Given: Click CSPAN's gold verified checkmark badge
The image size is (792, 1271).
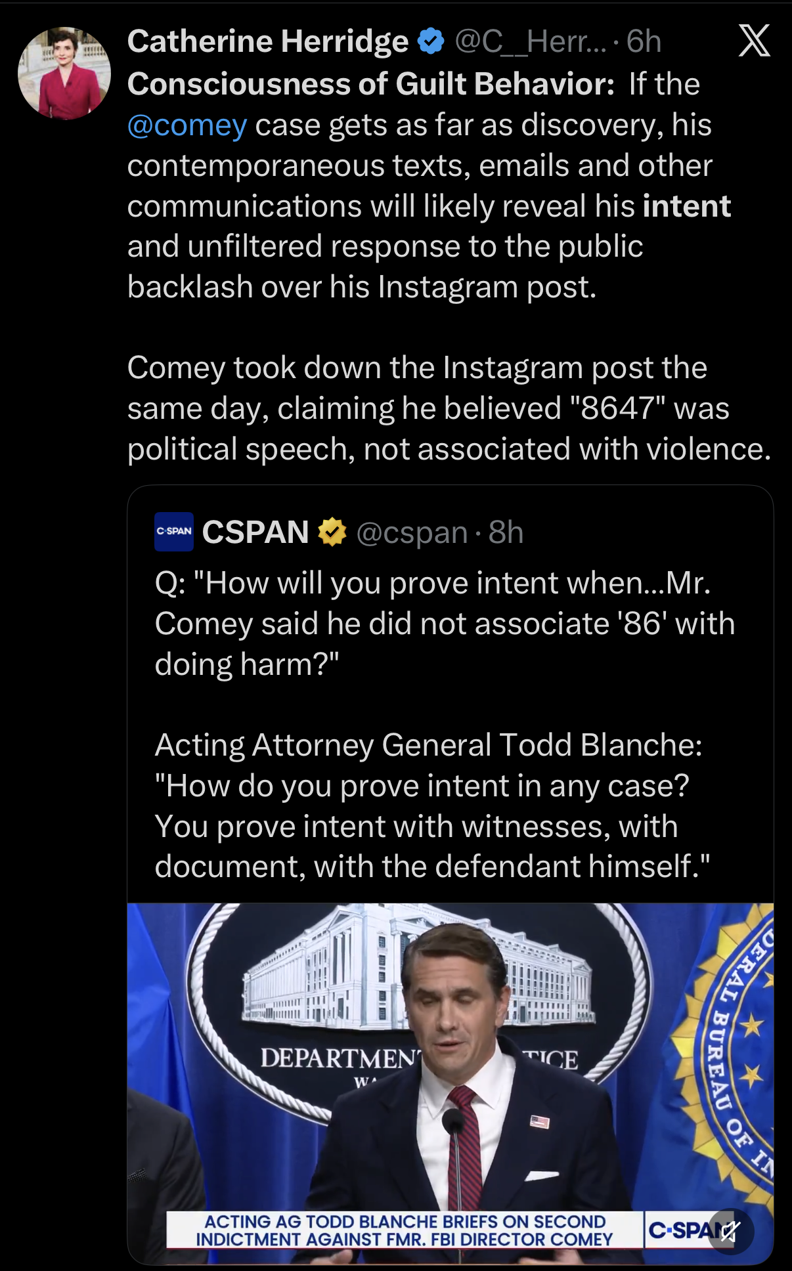Looking at the screenshot, I should [x=332, y=532].
